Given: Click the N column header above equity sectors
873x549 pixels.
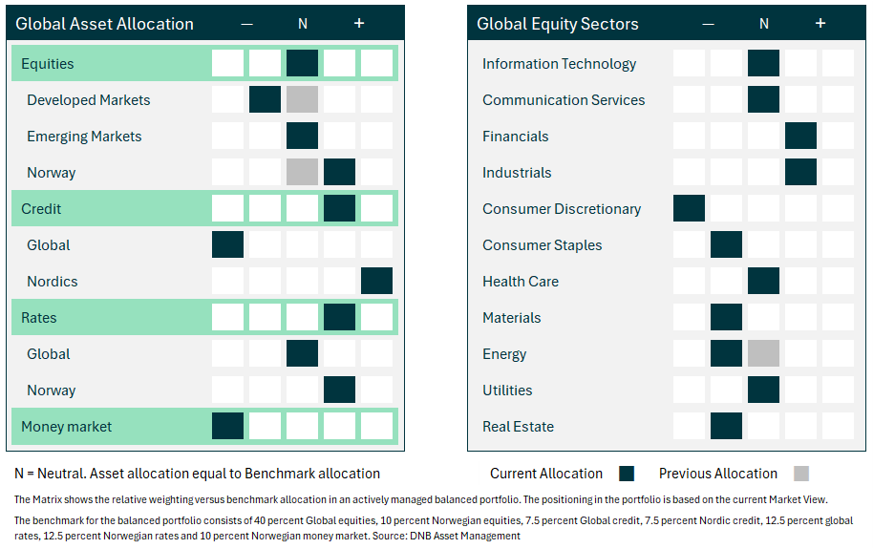Looking at the screenshot, I should pyautogui.click(x=764, y=24).
